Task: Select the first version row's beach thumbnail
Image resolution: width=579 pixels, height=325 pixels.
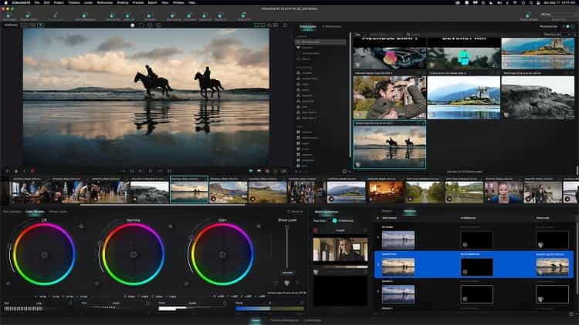Action: 398,240
